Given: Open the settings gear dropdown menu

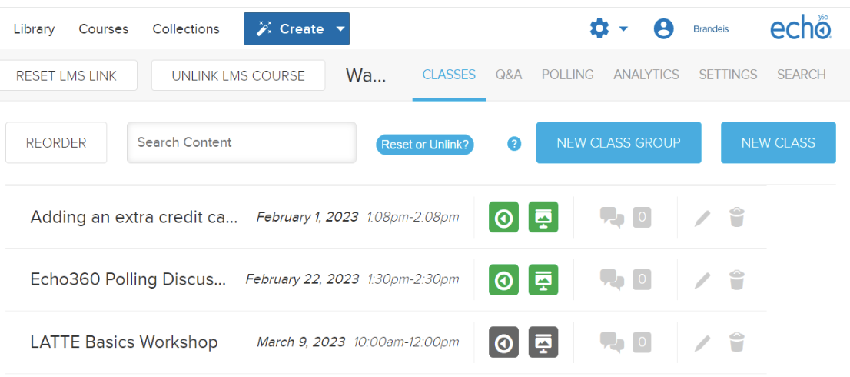Looking at the screenshot, I should pos(608,28).
